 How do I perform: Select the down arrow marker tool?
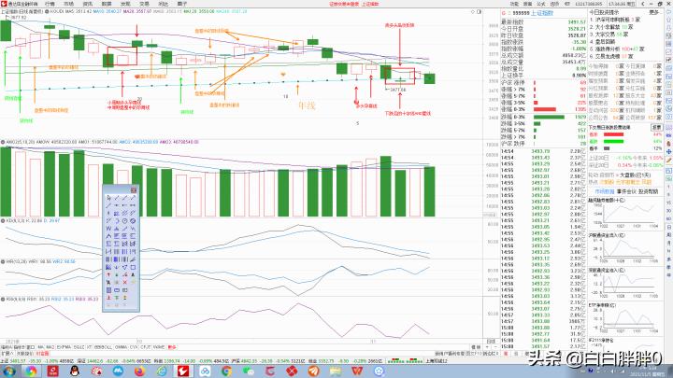117,267
